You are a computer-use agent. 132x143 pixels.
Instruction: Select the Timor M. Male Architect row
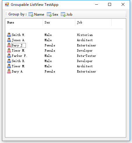[x=51, y=66]
